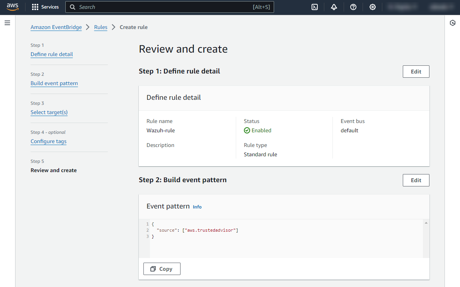Image resolution: width=460 pixels, height=287 pixels.
Task: Open the settings gear icon
Action: [373, 7]
